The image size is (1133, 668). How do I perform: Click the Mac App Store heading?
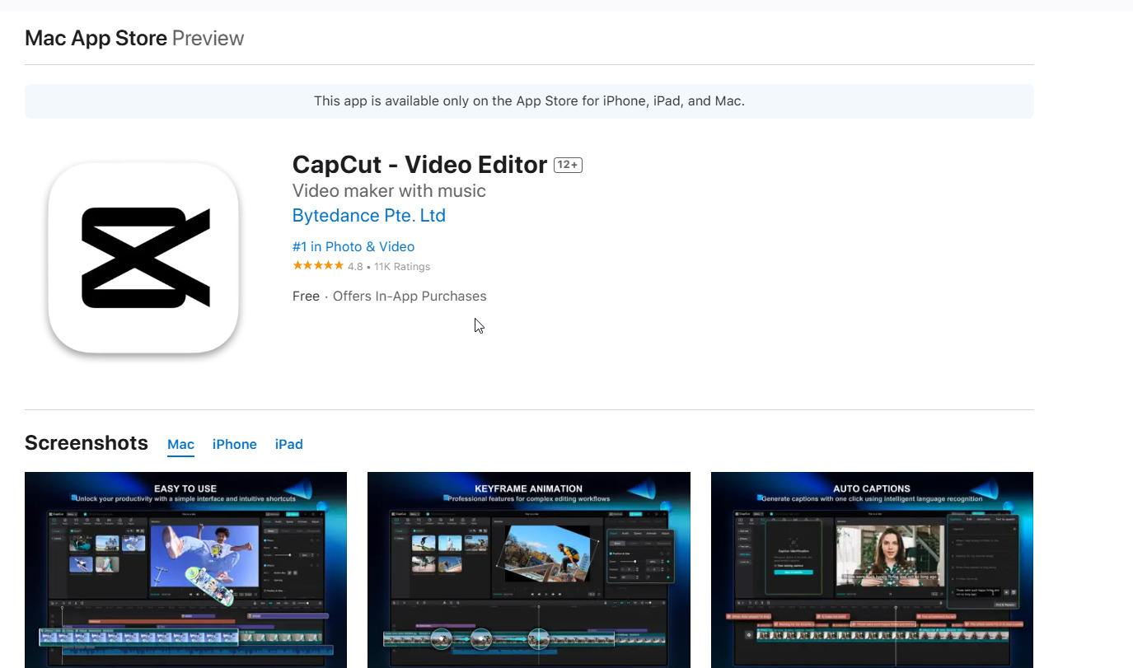[96, 38]
